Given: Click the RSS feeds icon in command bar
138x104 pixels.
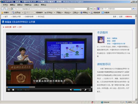Looking at the screenshot, I should 25,13.
